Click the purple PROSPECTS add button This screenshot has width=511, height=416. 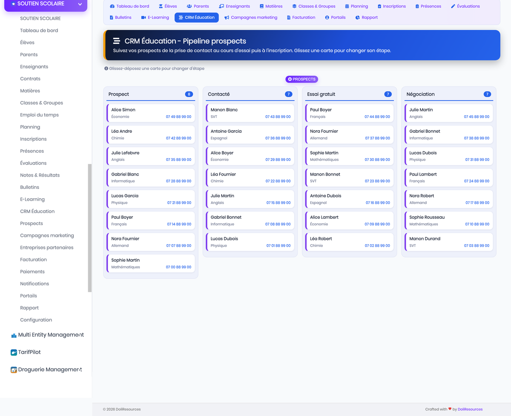(301, 79)
